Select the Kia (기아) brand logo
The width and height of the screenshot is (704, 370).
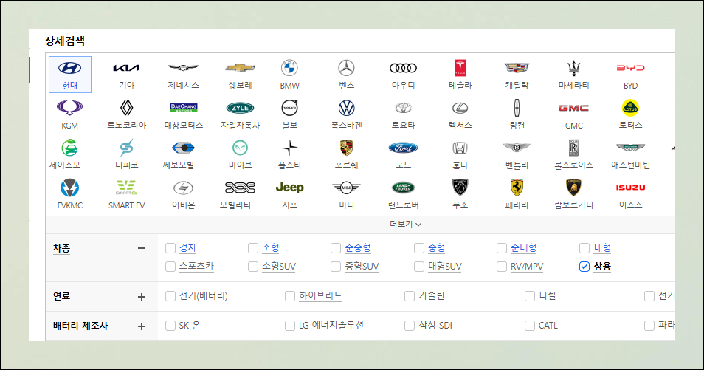point(126,68)
